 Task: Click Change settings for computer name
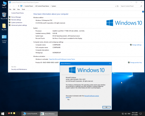[137, 45]
